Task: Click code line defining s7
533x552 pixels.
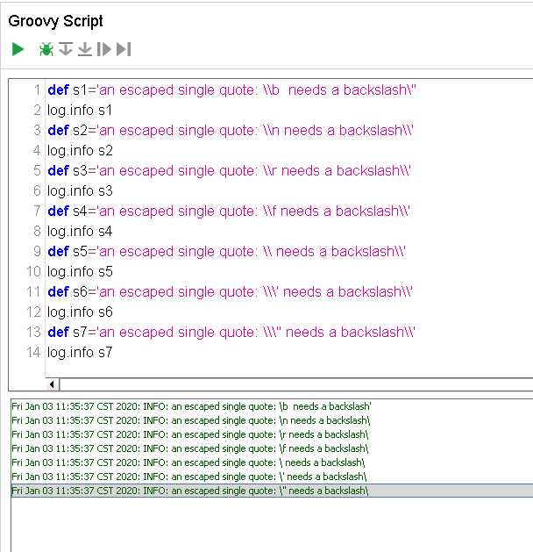Action: (x=231, y=332)
